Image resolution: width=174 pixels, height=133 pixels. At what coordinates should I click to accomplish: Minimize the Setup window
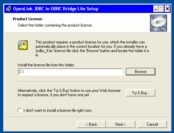pyautogui.click(x=156, y=9)
